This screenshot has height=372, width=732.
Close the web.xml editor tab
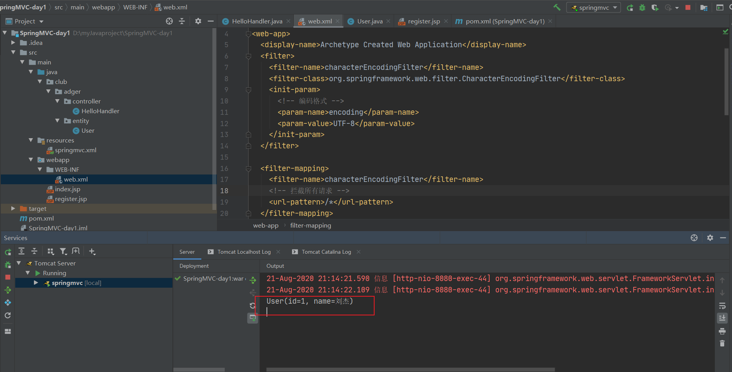(338, 21)
